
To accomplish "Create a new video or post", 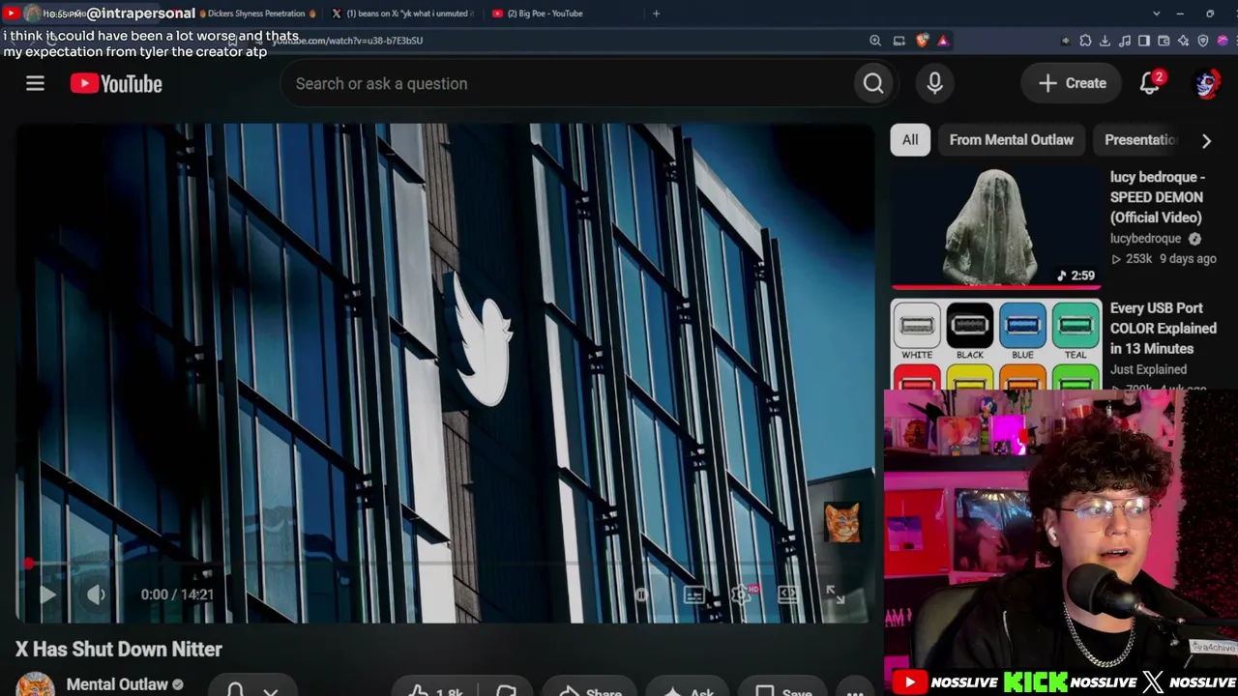I will coord(1073,84).
